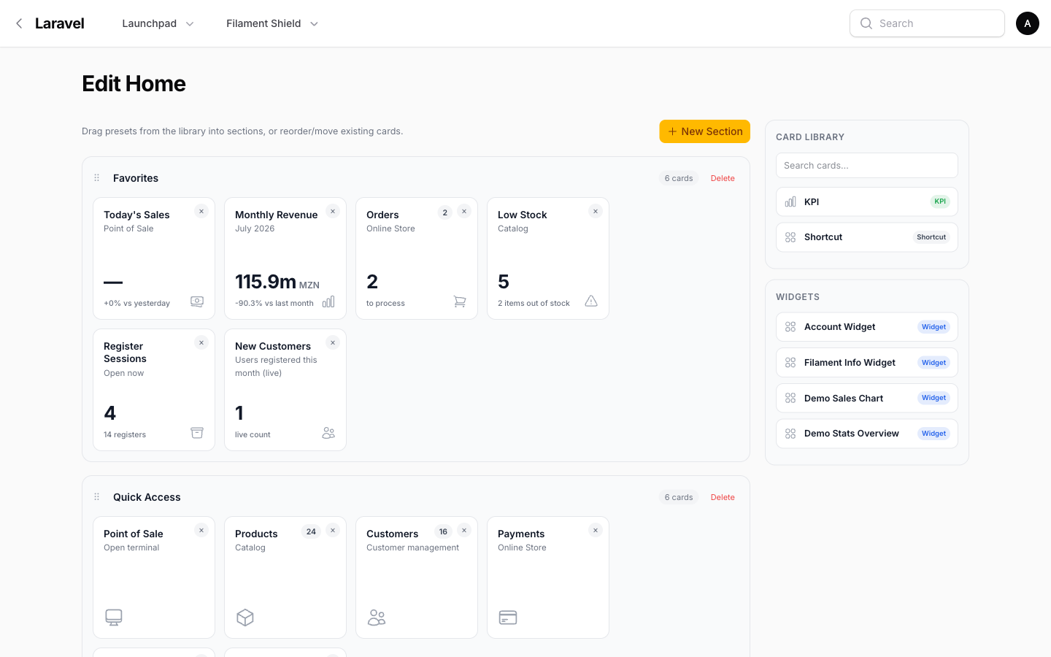Click the Account Widget grid icon
1051x657 pixels.
pyautogui.click(x=790, y=327)
